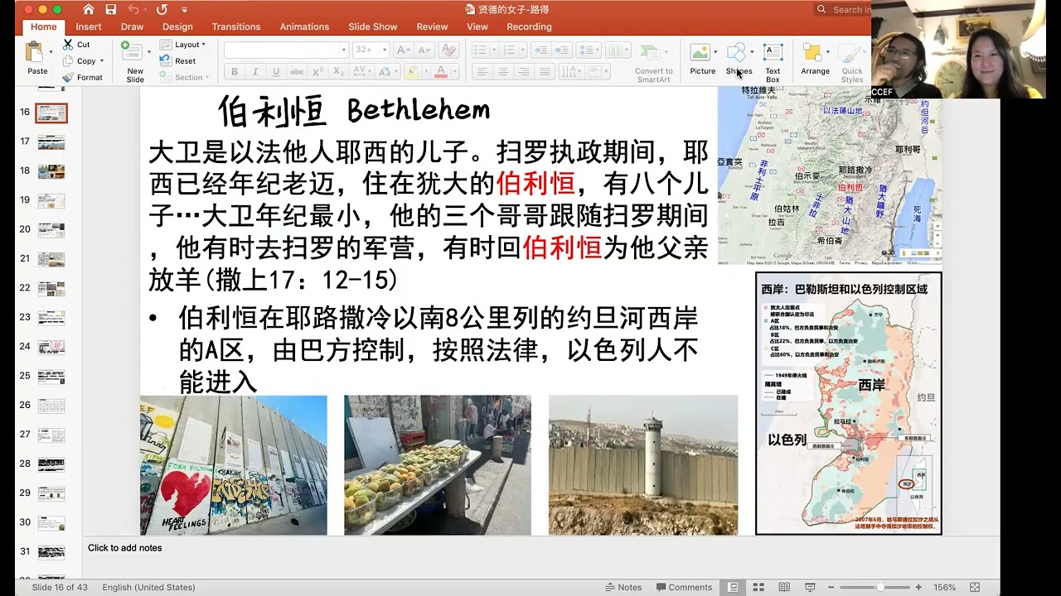Screen dimensions: 1061x596
Task: Toggle strikethrough formatting
Action: [x=297, y=72]
